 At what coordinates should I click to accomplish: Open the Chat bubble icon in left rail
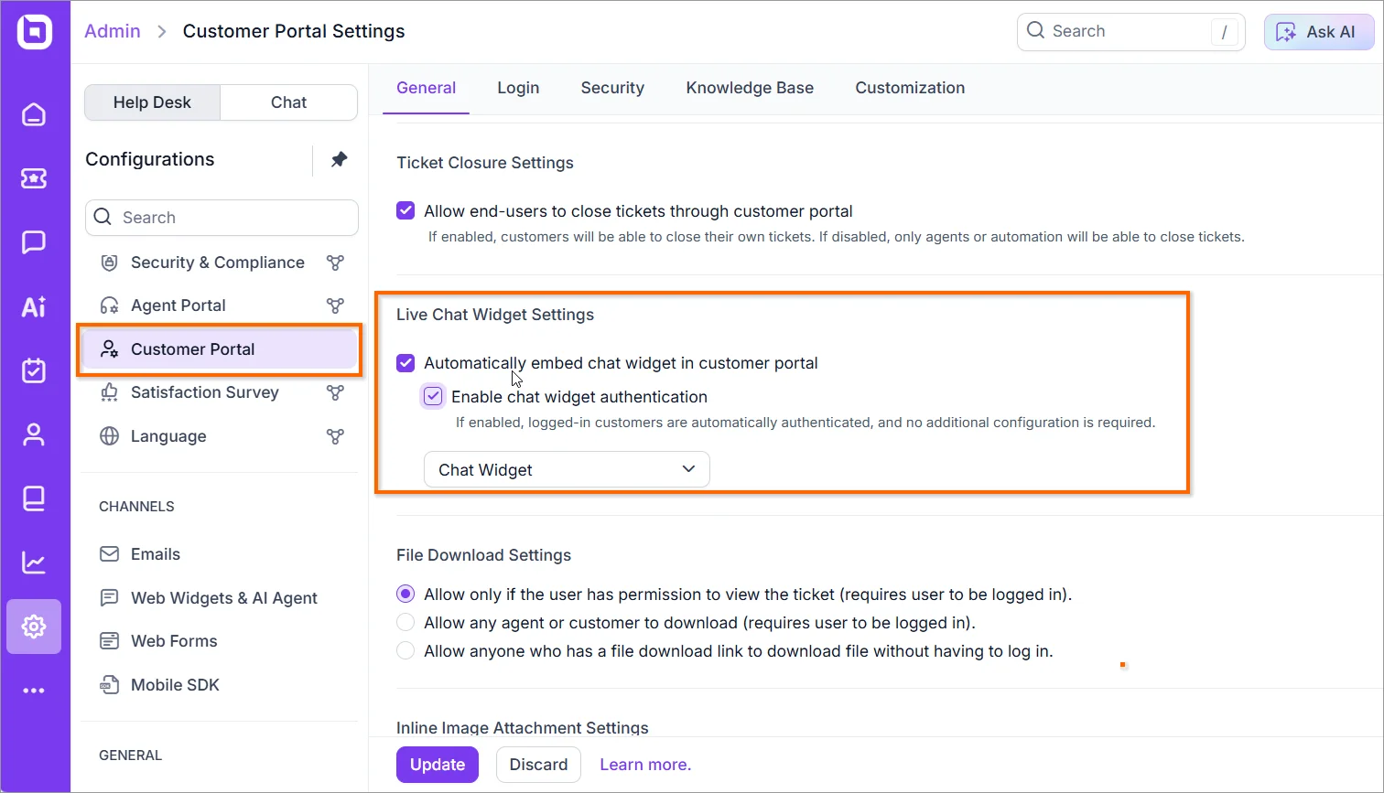tap(34, 242)
